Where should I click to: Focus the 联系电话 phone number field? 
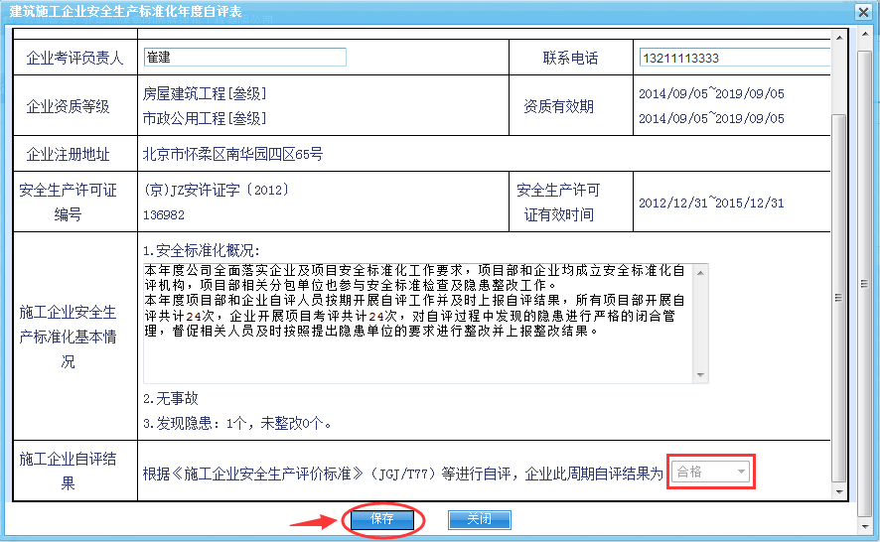734,58
